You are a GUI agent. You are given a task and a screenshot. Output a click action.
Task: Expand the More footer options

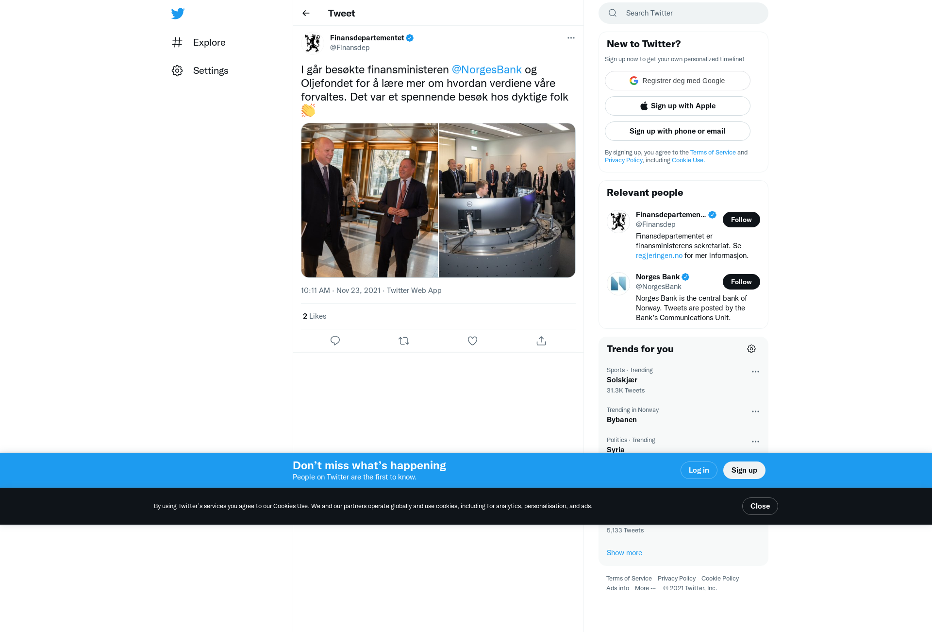pos(645,588)
